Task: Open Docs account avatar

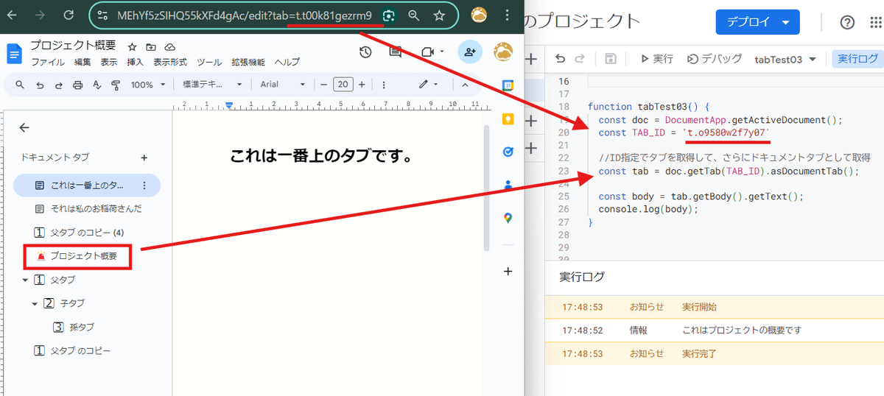Action: 504,52
